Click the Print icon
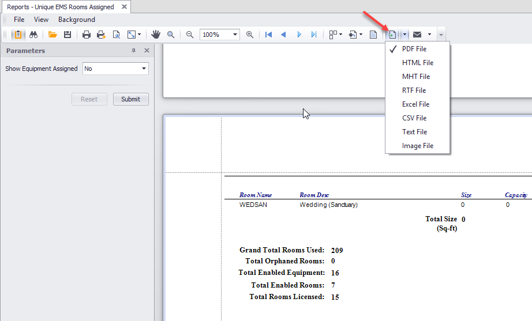532x321 pixels. [x=87, y=35]
